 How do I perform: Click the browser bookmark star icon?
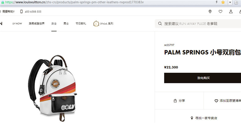click(223, 2)
